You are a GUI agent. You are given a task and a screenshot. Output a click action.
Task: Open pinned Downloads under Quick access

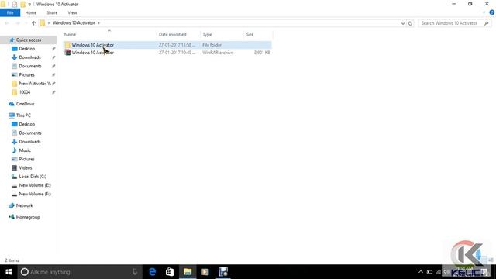pyautogui.click(x=29, y=57)
